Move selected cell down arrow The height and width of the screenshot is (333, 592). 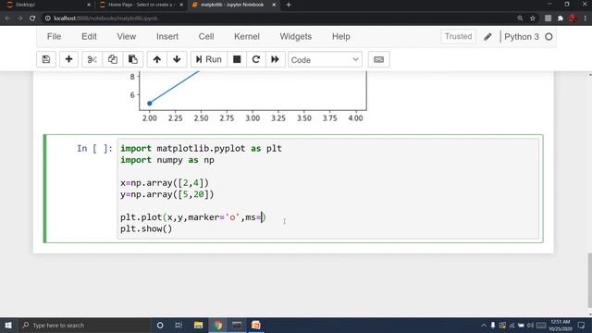pos(177,59)
